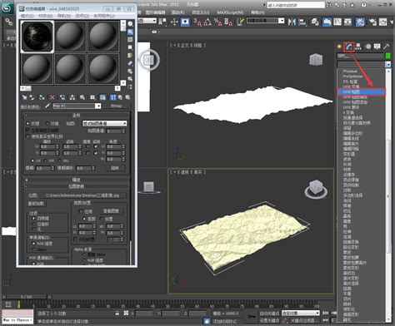Viewport: 395px width, 326px height.
Task: Click the search field in title bar
Action: [x=296, y=5]
